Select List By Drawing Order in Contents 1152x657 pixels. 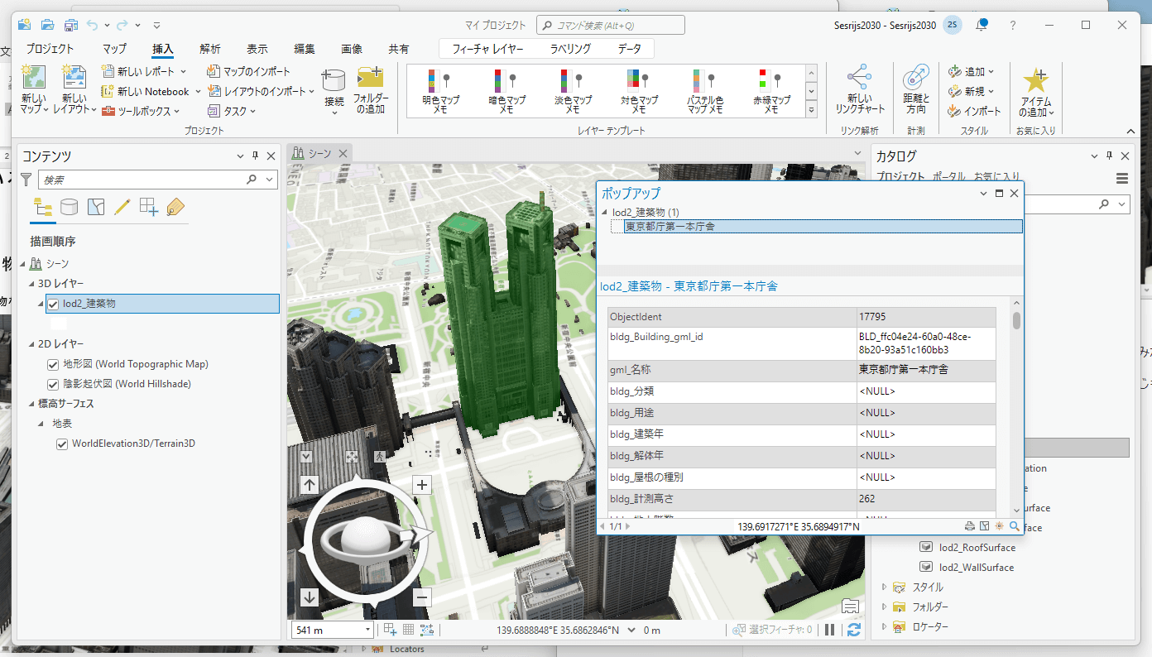coord(42,207)
